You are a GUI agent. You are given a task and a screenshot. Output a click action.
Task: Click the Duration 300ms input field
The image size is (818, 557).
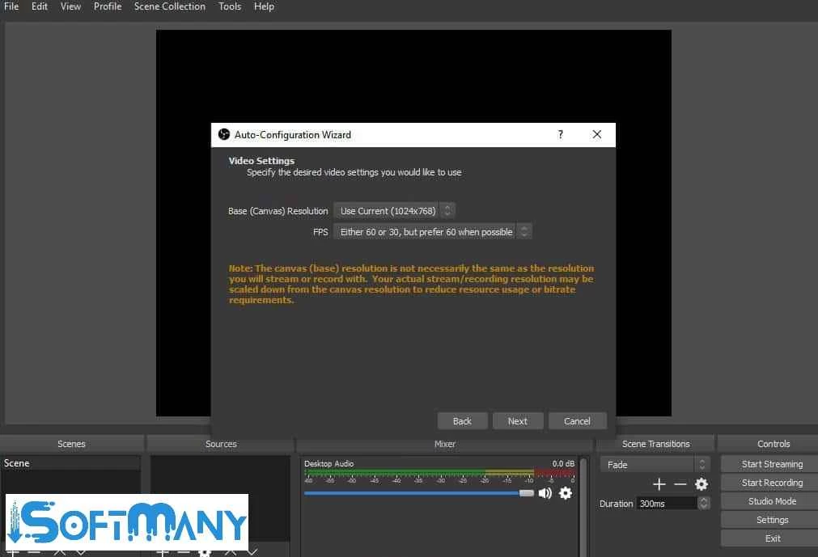[665, 503]
